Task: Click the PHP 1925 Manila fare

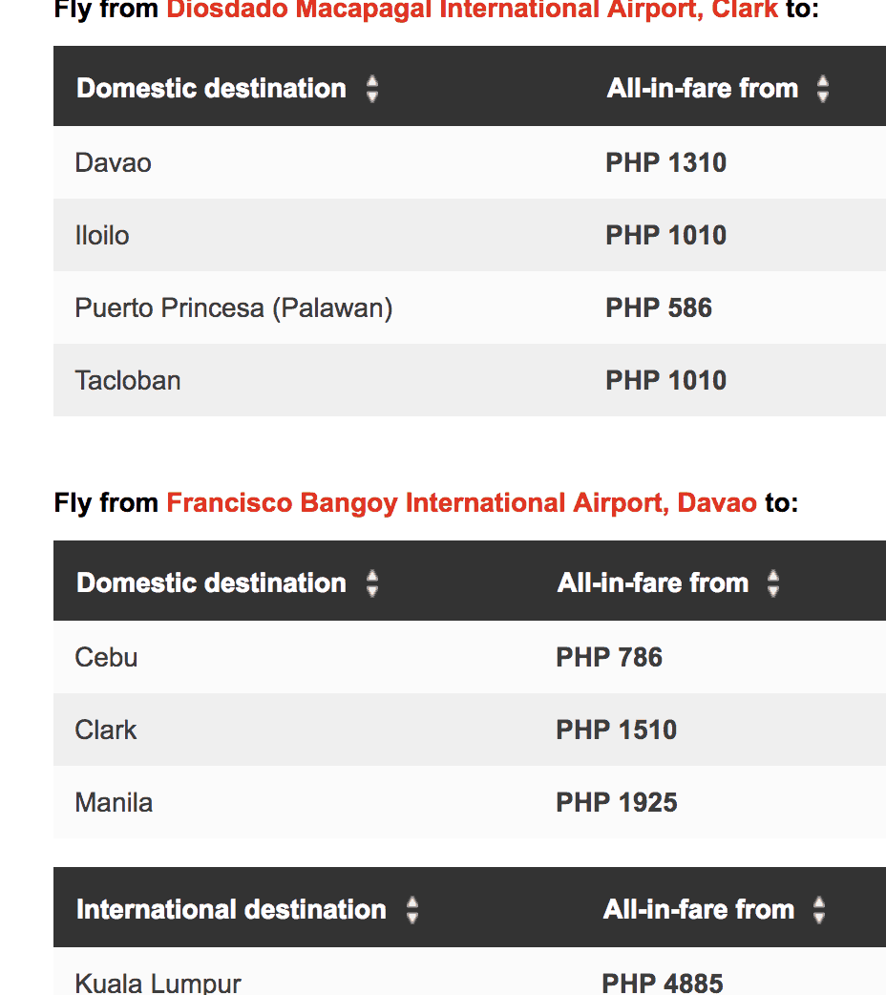Action: (617, 803)
